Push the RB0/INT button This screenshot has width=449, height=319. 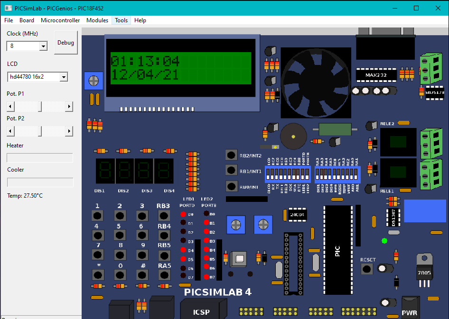point(231,186)
